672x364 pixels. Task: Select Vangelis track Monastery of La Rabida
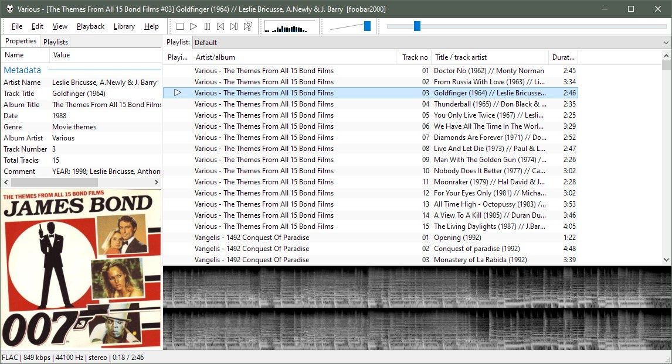[x=370, y=260]
